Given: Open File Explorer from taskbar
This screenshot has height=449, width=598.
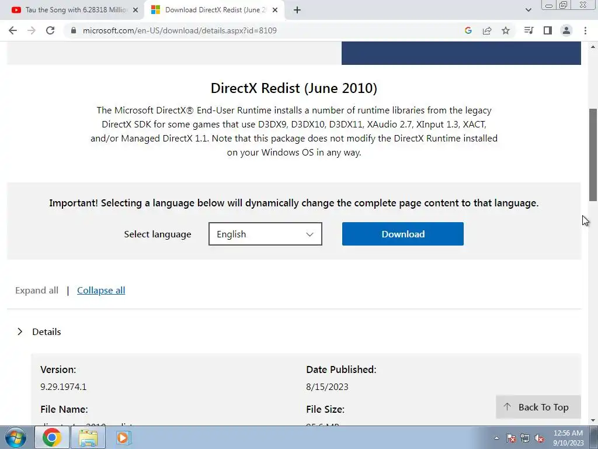Looking at the screenshot, I should click(x=88, y=437).
